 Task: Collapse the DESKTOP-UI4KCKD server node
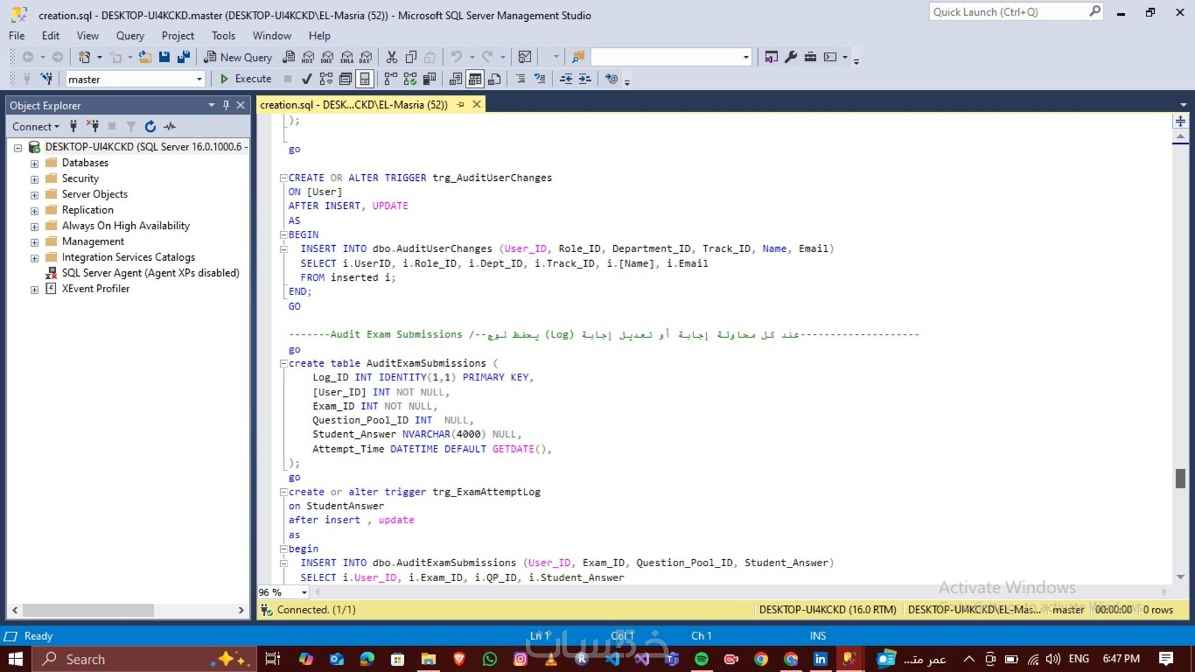click(x=18, y=148)
